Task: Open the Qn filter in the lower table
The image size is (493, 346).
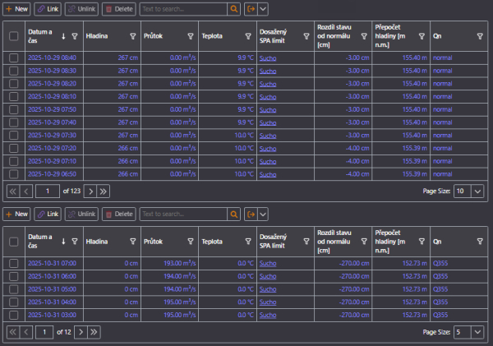Action: [480, 242]
